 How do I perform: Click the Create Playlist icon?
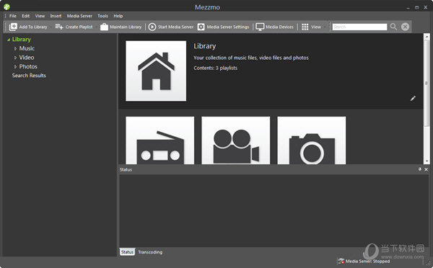pos(59,27)
